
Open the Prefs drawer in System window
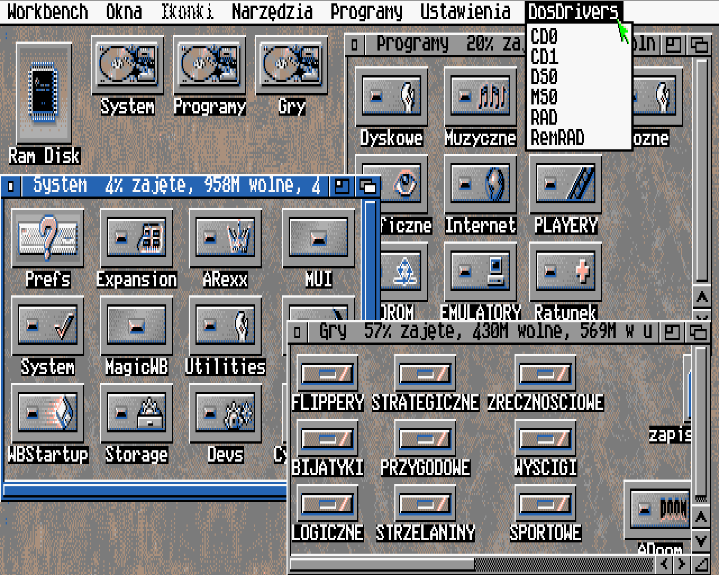pos(47,238)
